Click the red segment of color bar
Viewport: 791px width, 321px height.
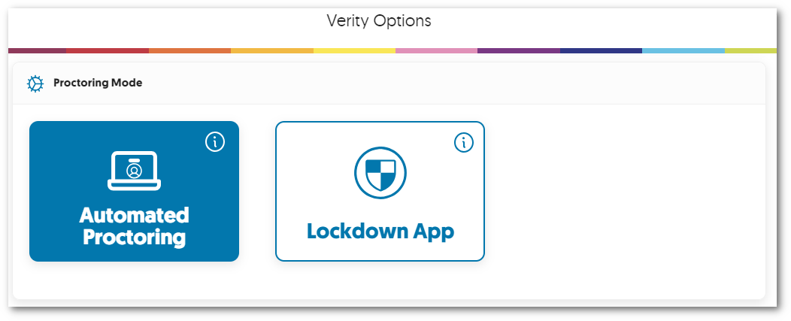108,51
